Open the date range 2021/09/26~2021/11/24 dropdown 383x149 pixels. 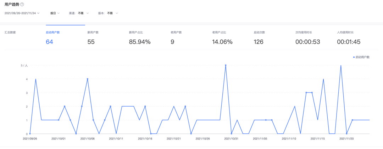click(22, 13)
